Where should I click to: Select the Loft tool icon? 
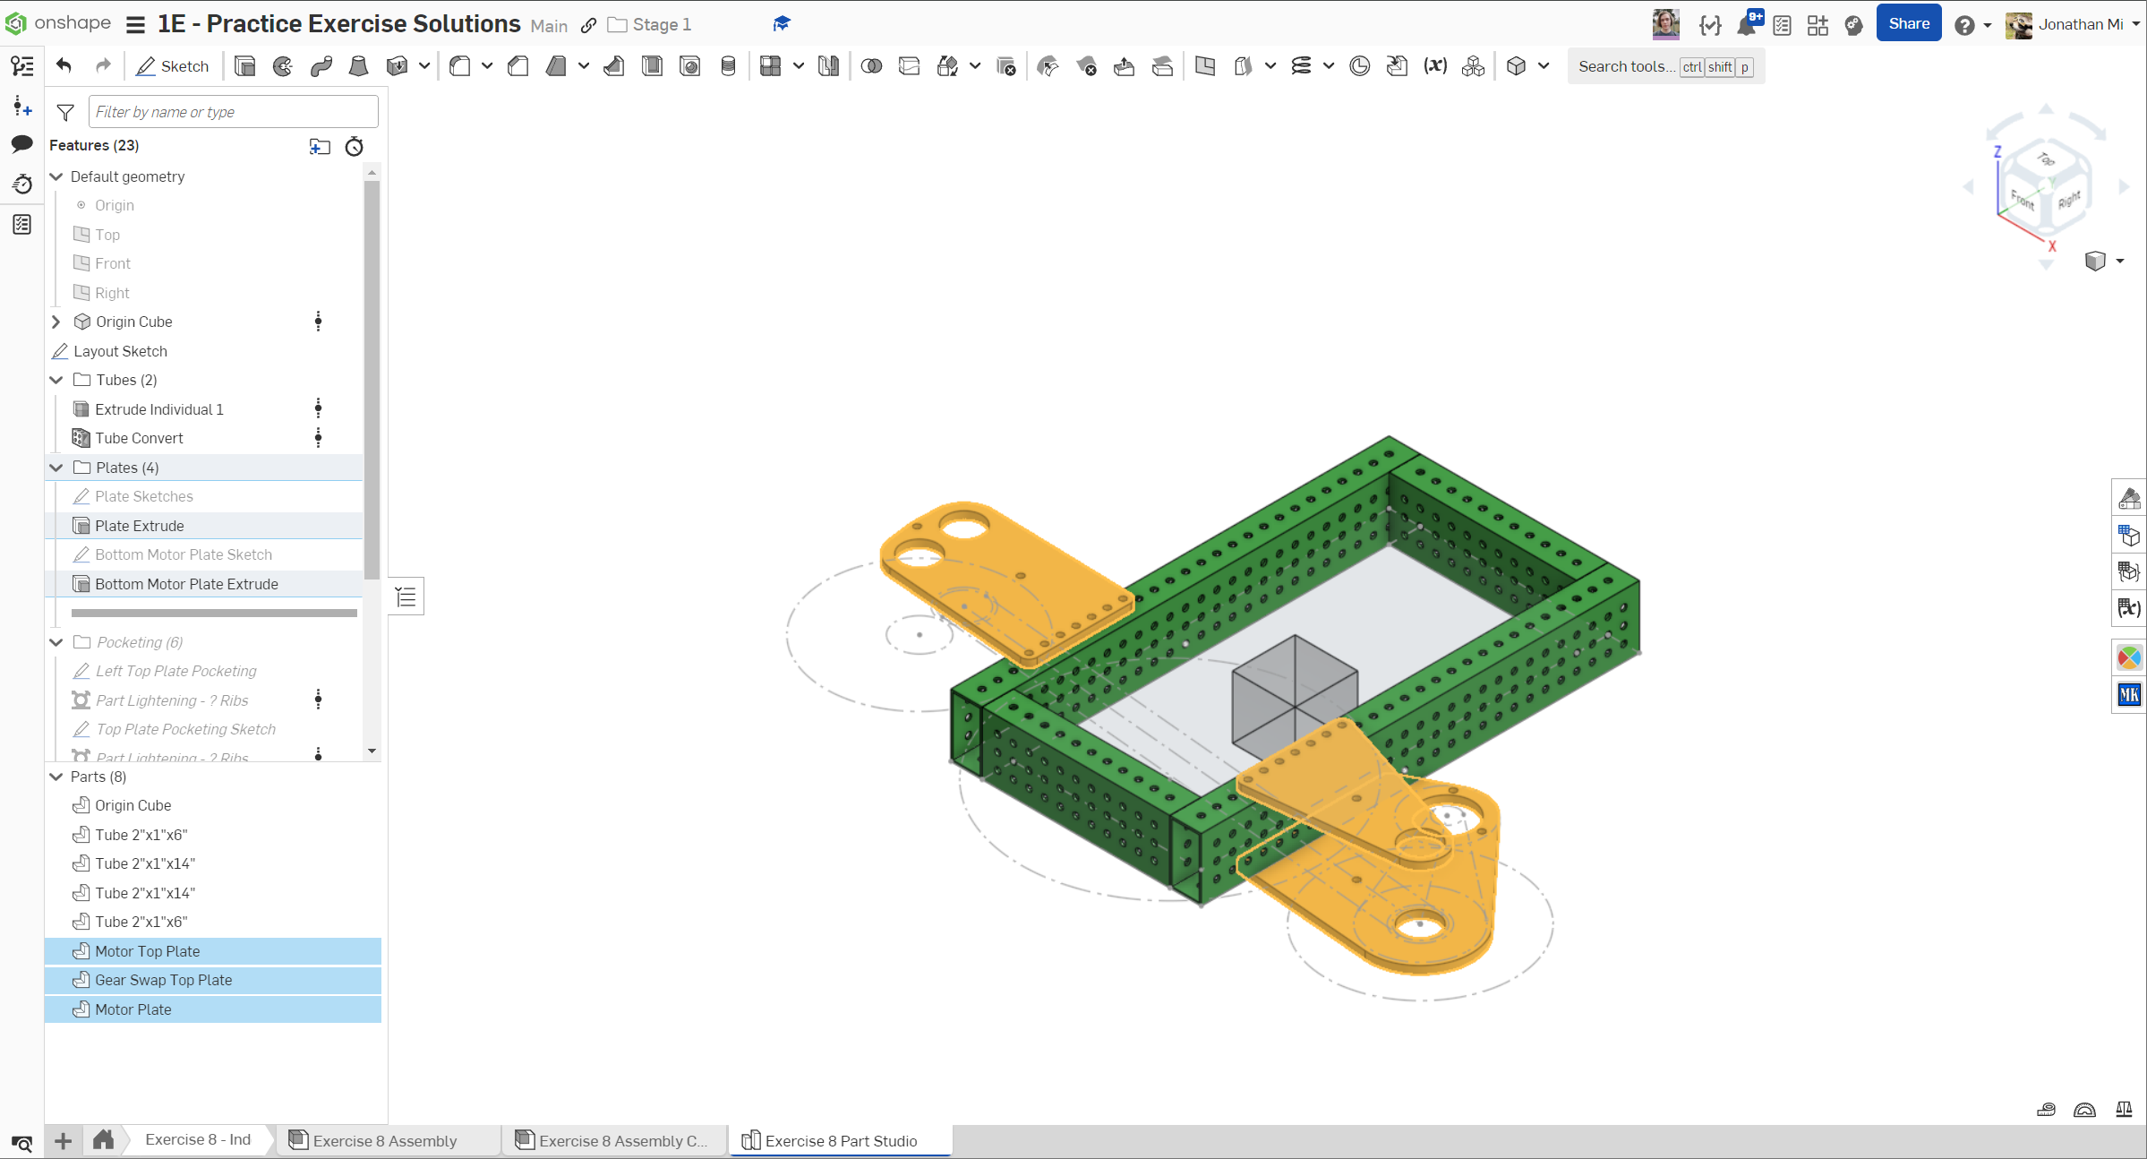(x=358, y=66)
